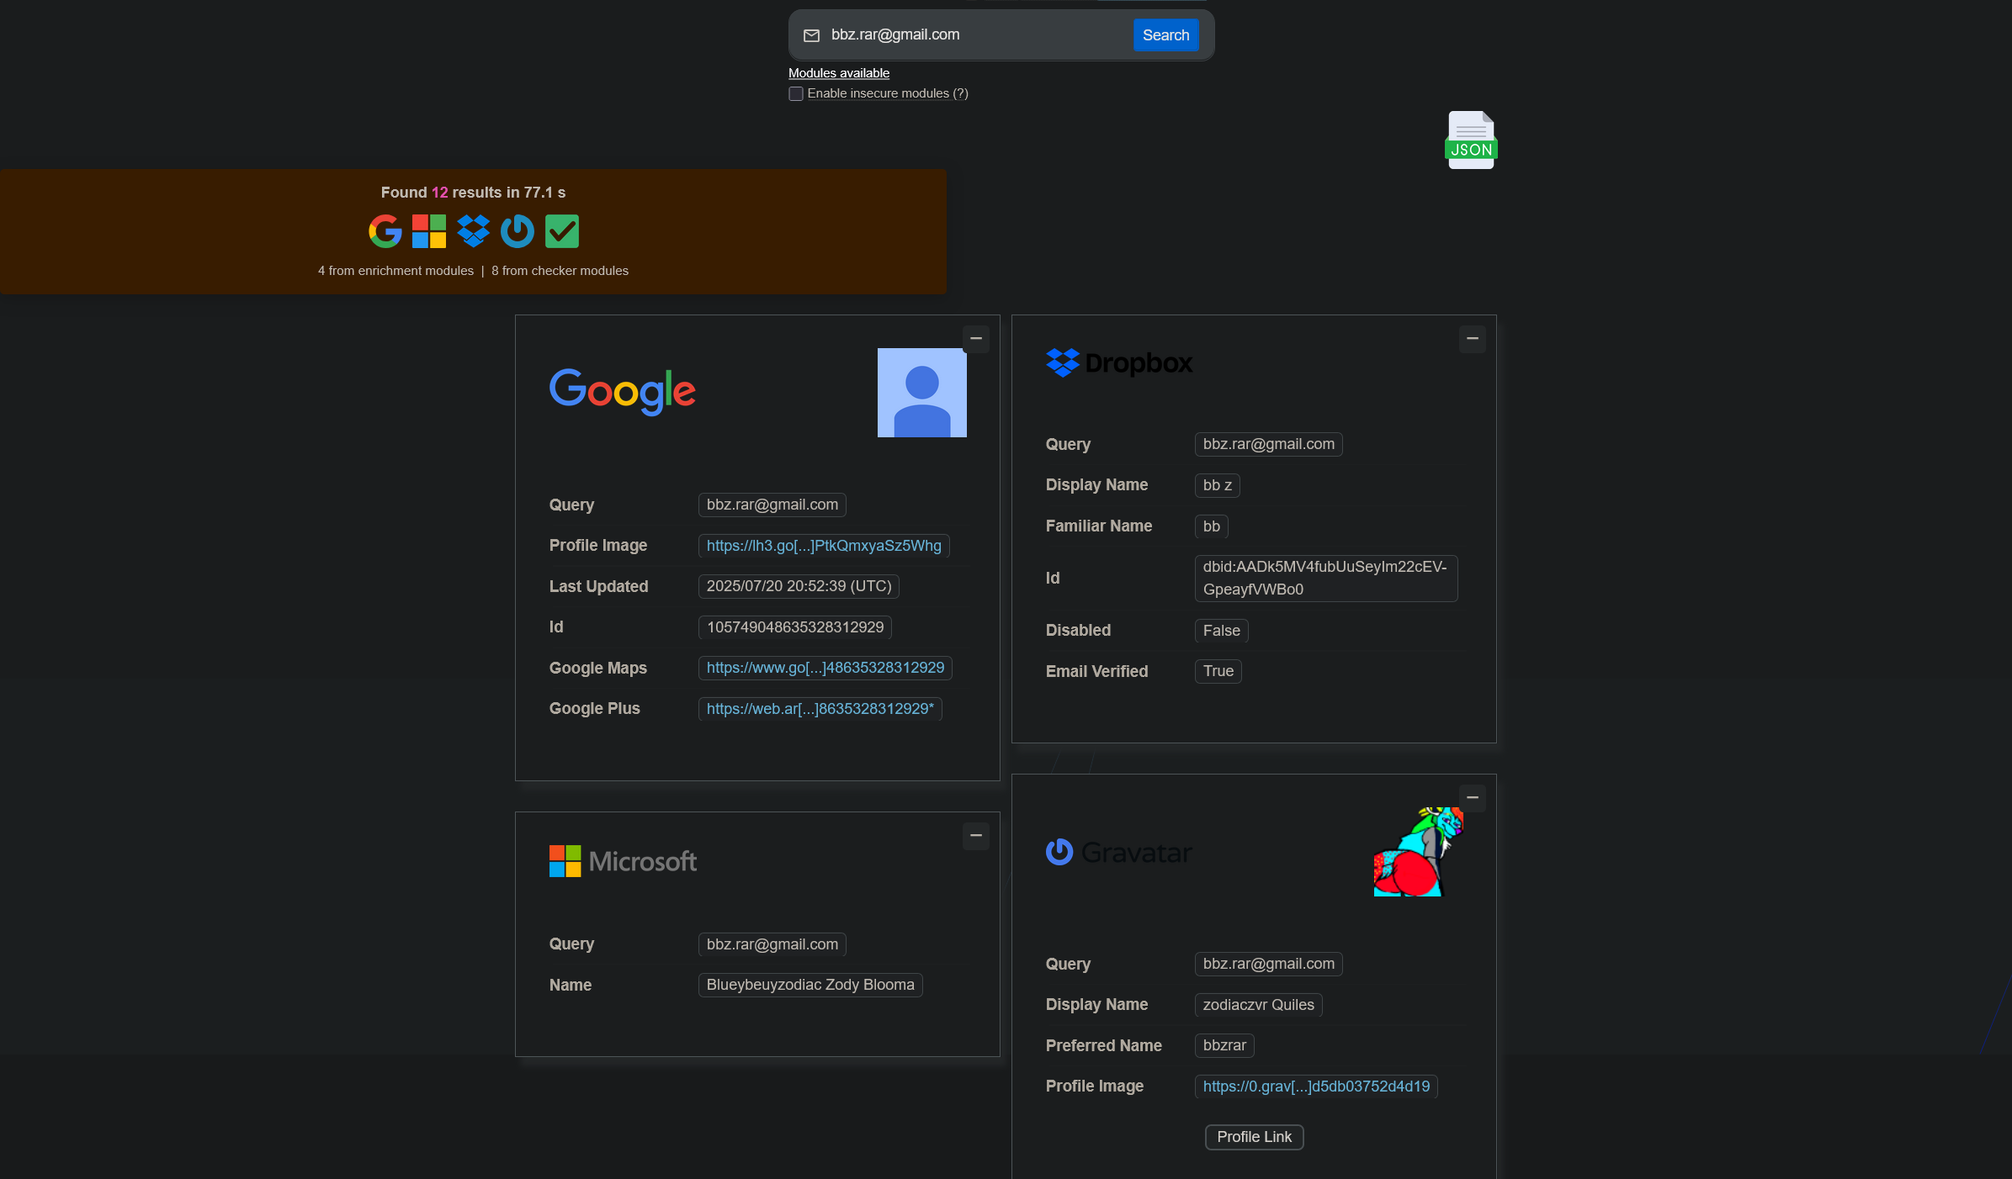The height and width of the screenshot is (1179, 2012).
Task: Collapse the Dropbox result card
Action: coord(1473,339)
